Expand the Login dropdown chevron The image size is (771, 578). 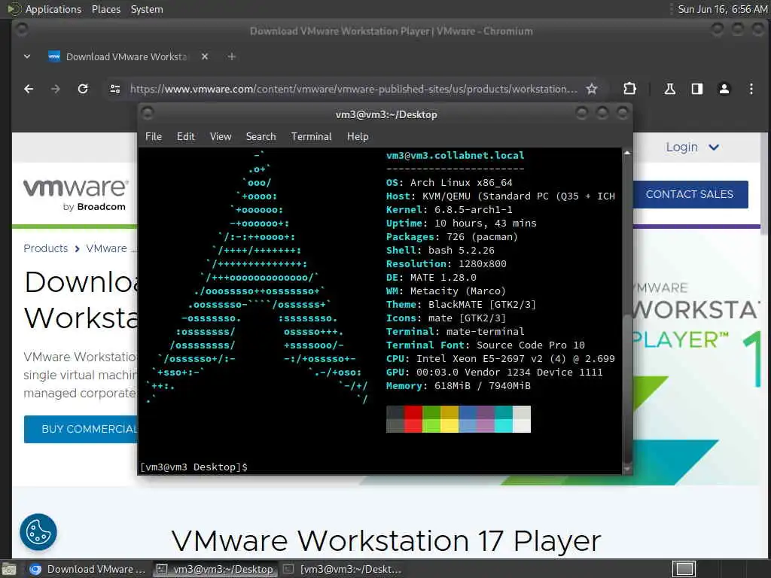pyautogui.click(x=714, y=147)
